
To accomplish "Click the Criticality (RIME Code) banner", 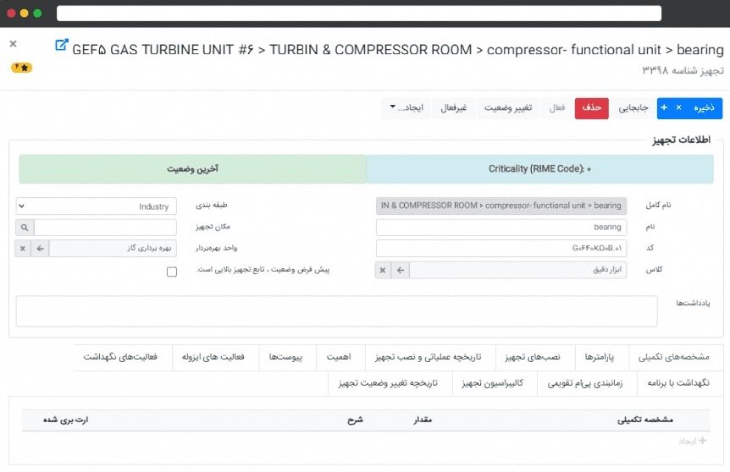I will [539, 169].
